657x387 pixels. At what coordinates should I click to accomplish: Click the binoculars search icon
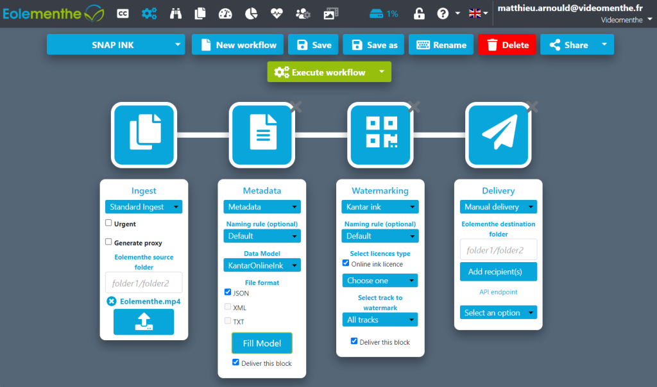pyautogui.click(x=176, y=14)
